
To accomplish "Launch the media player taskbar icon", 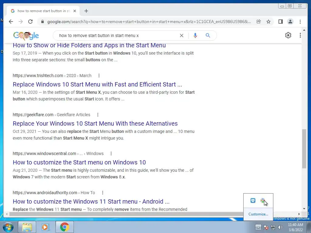I will [x=46, y=227].
